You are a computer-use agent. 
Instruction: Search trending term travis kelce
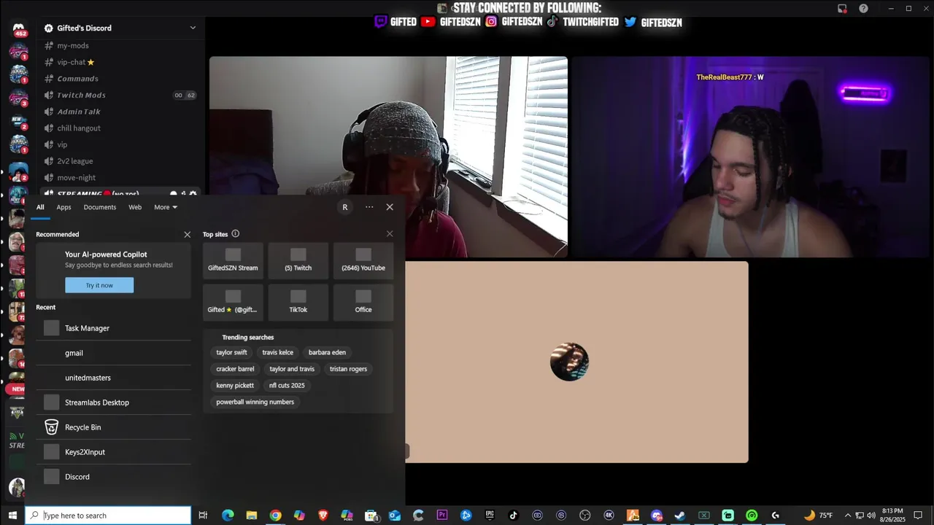point(277,352)
